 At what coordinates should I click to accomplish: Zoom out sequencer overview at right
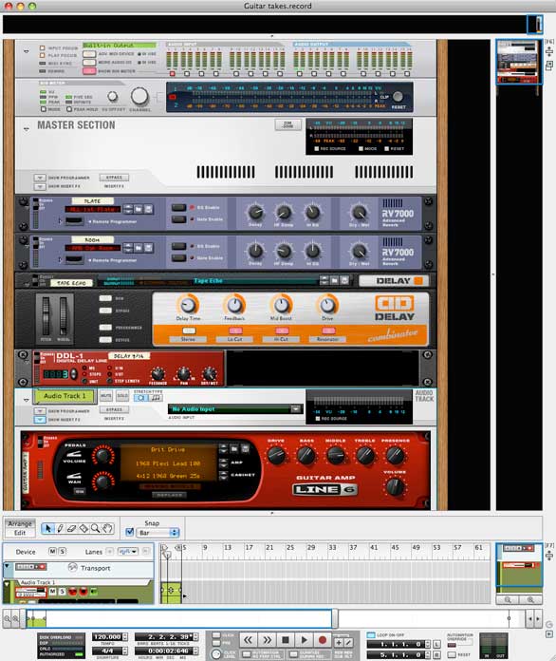tap(508, 599)
